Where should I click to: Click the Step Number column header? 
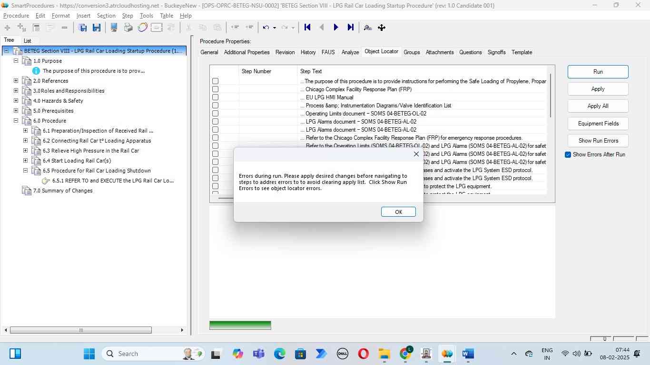[x=268, y=71]
